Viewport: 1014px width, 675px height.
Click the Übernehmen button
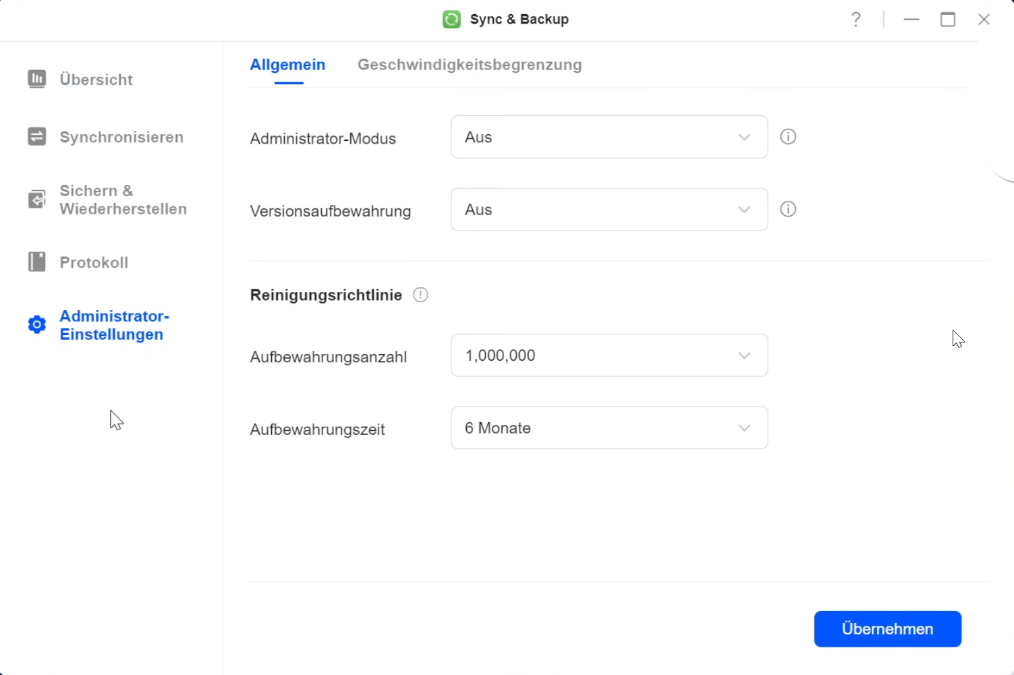(x=888, y=629)
